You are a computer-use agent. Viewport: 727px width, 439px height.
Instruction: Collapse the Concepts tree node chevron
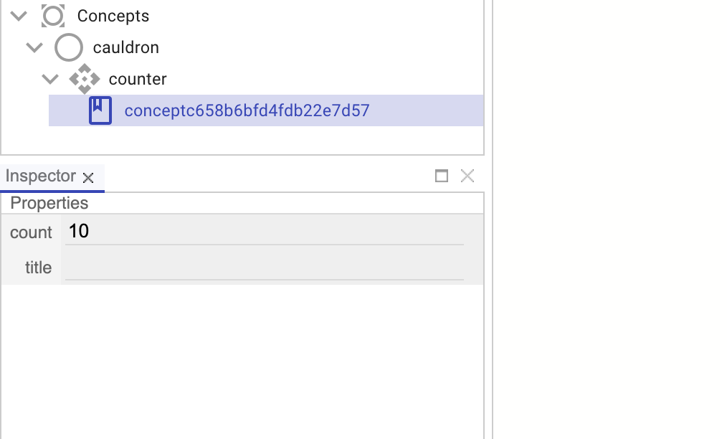tap(19, 16)
